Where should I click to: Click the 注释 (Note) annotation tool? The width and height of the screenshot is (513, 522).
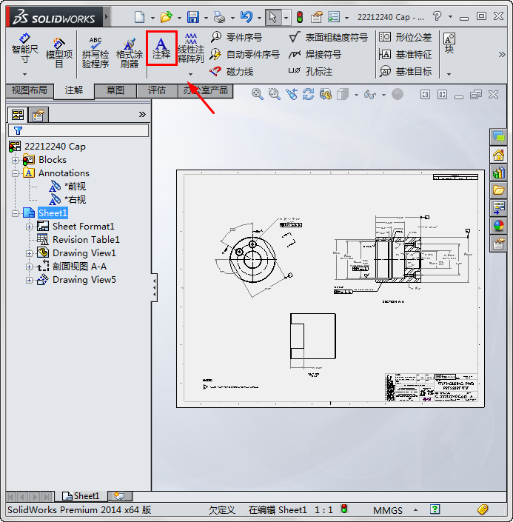(x=161, y=47)
